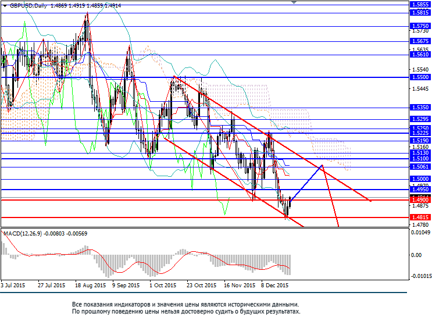This screenshot has width=432, height=321.
Task: Select the 1.5100 price level label
Action: 420,159
